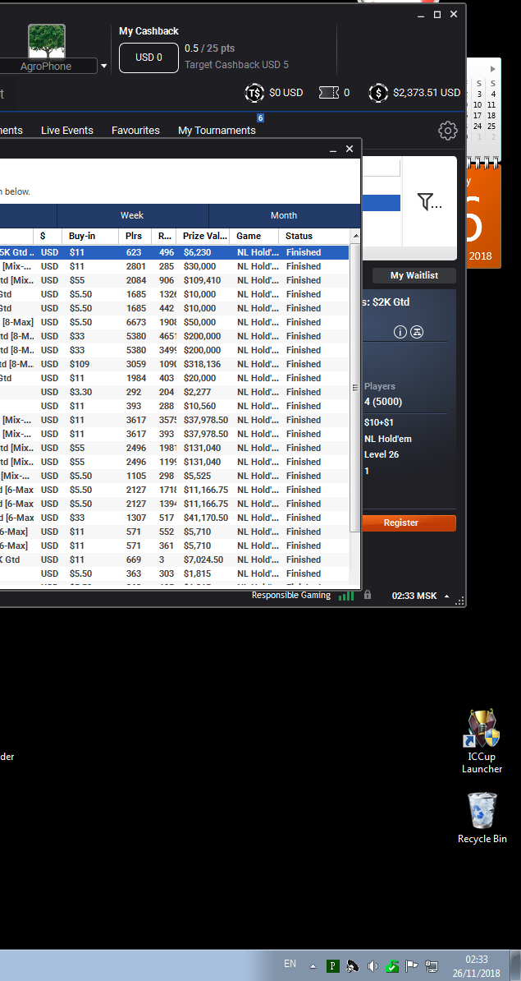Select the row with prize $109,410
This screenshot has height=981, width=521.
point(174,280)
